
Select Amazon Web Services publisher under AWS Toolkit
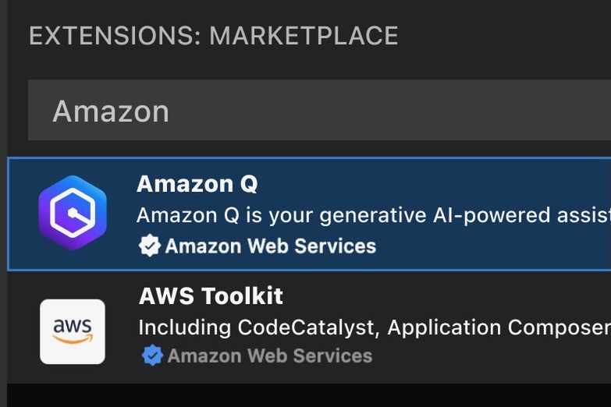pyautogui.click(x=270, y=356)
